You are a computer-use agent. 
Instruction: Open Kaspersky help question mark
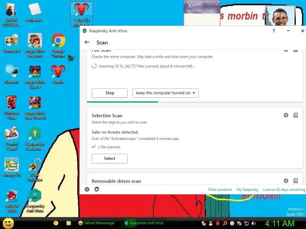point(274,31)
